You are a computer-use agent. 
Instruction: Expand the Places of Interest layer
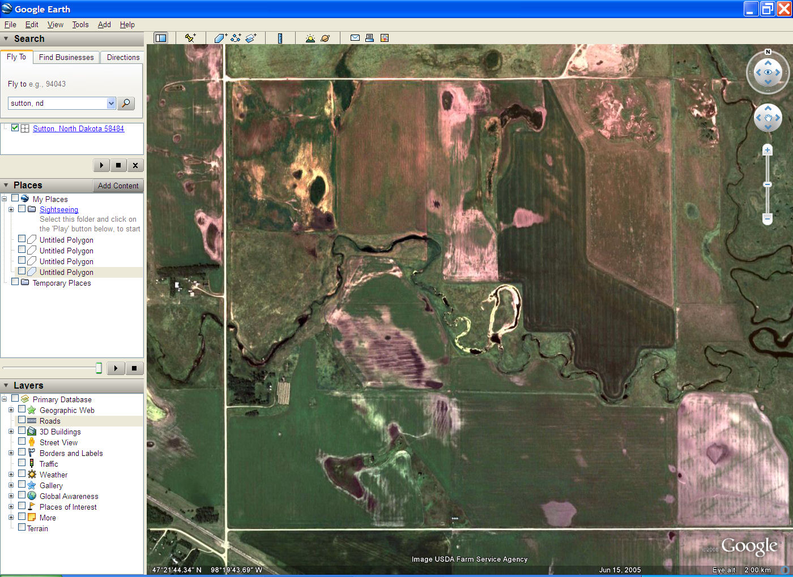point(11,506)
